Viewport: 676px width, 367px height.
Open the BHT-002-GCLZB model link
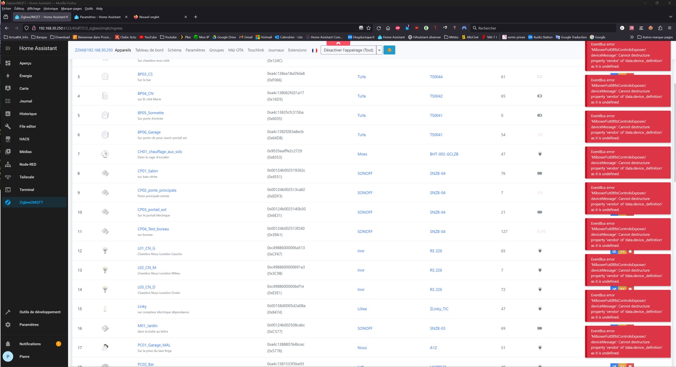(x=444, y=154)
